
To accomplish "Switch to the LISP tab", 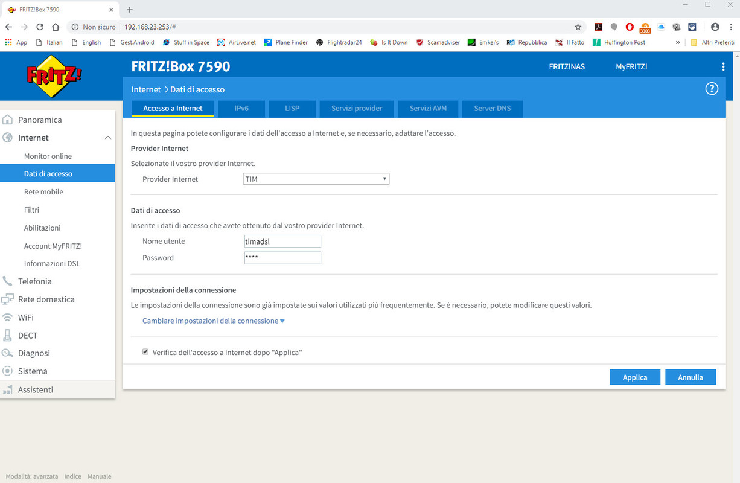I will (x=292, y=109).
